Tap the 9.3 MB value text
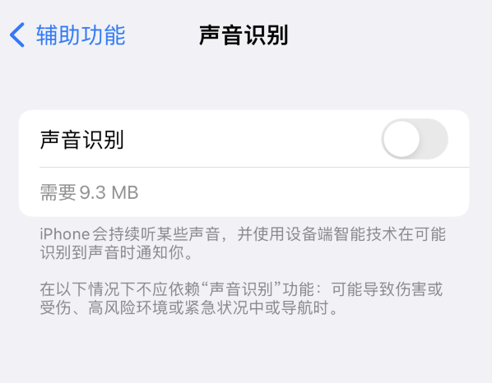 tap(109, 192)
